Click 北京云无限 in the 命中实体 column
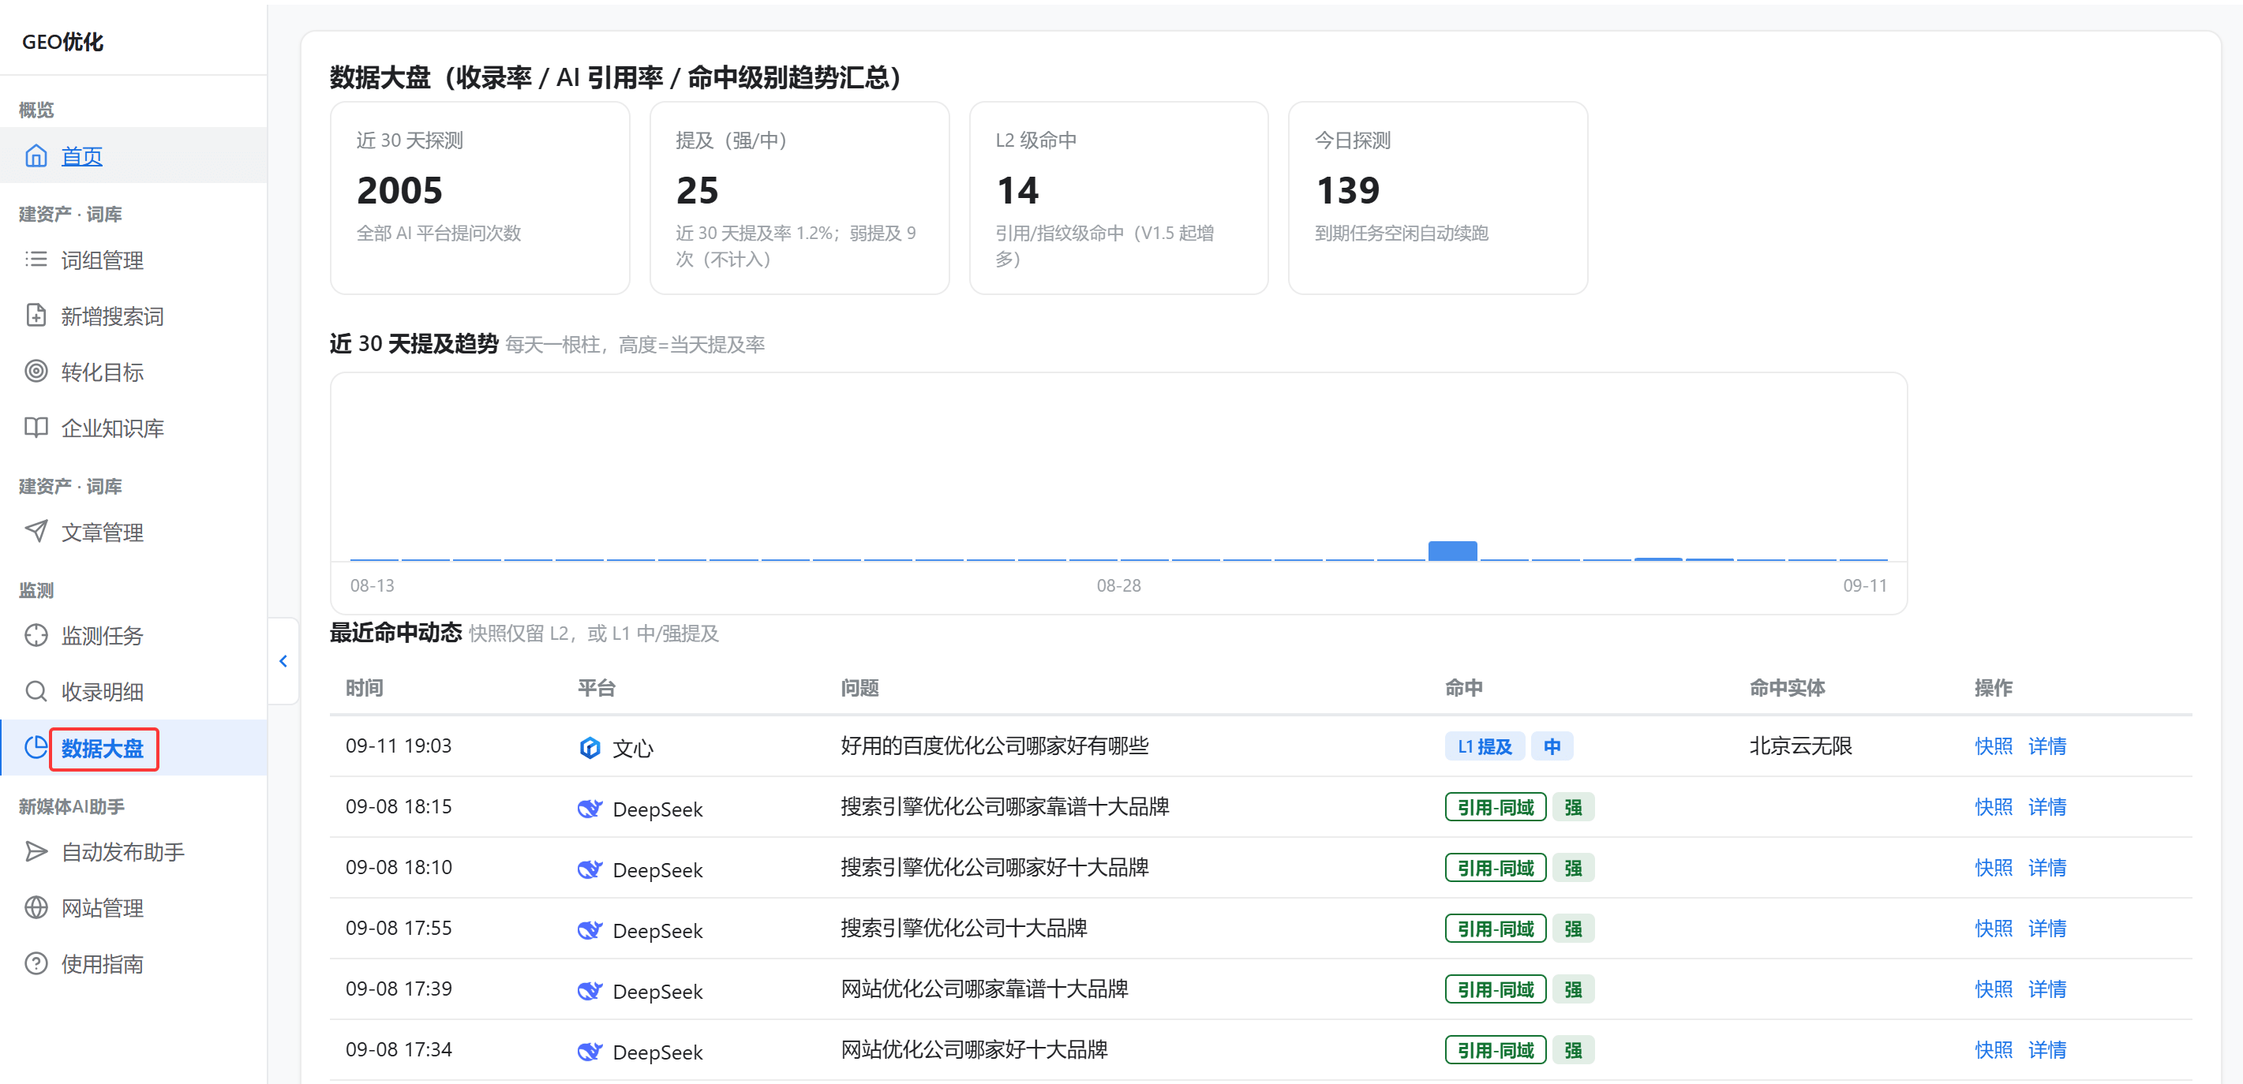 point(1801,746)
